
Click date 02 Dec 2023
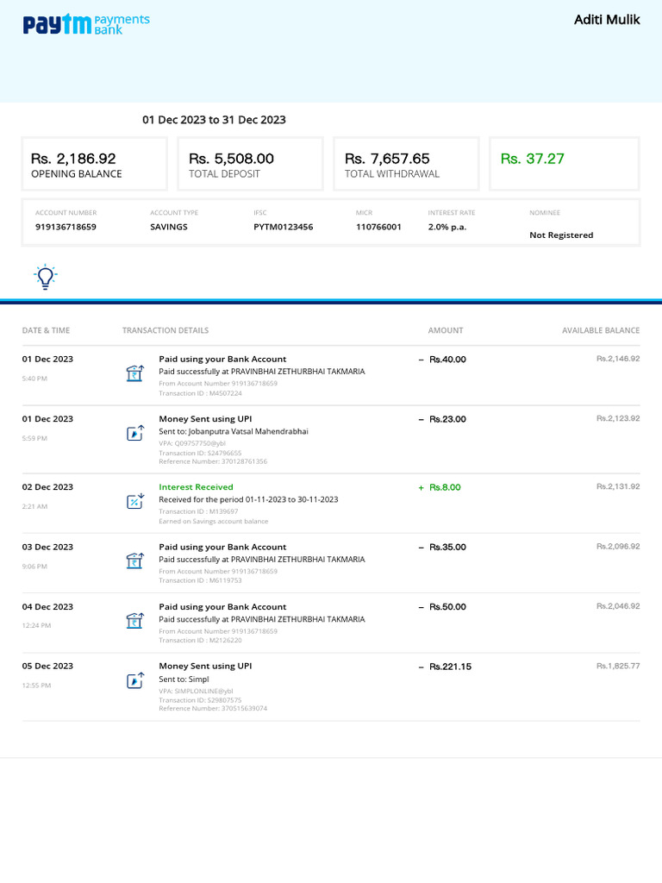click(x=48, y=487)
